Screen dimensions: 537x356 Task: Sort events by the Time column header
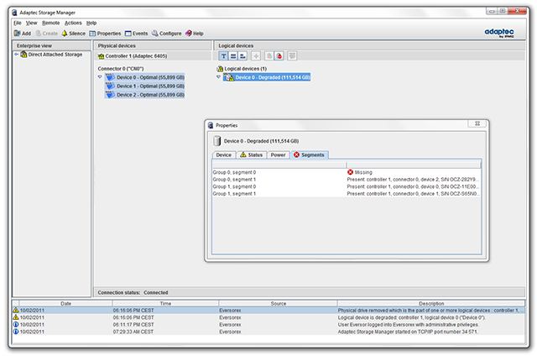tap(165, 304)
